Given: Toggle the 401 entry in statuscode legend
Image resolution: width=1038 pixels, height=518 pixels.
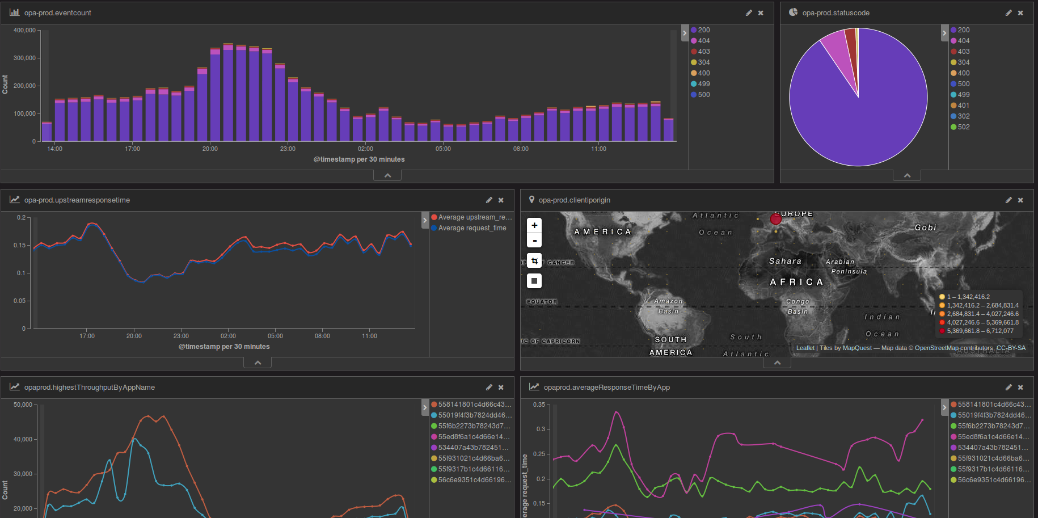Looking at the screenshot, I should pos(960,106).
